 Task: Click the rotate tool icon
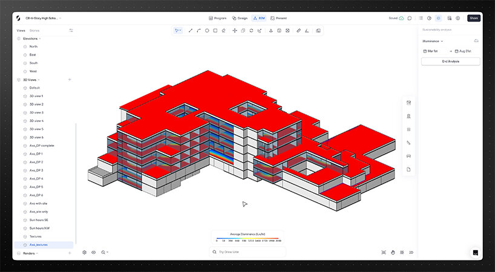tap(251, 30)
